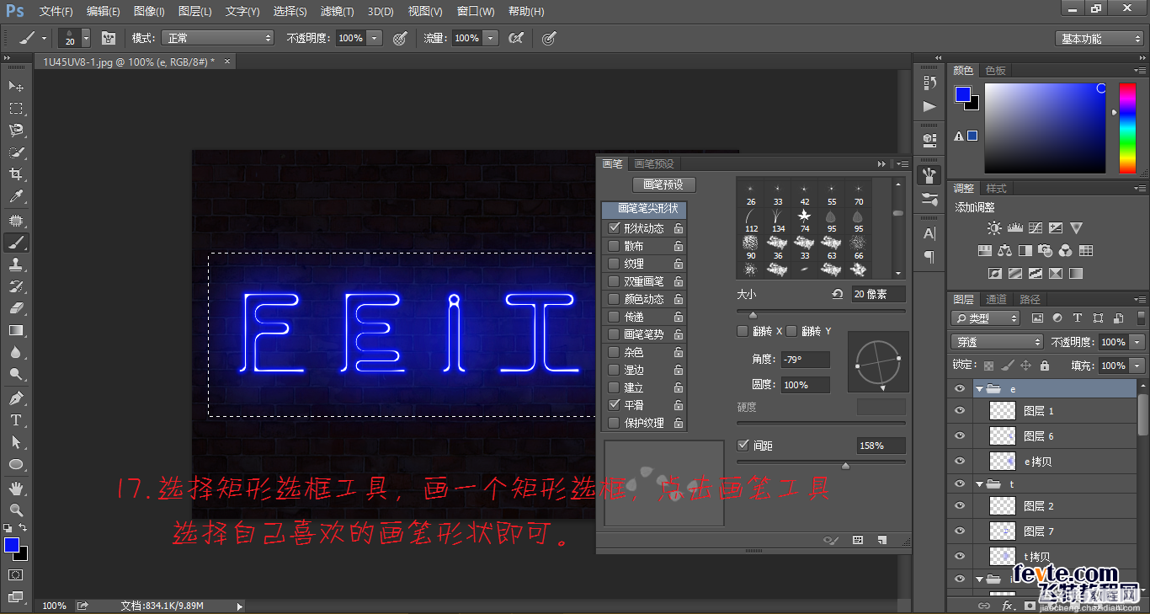Select the Gradient tool
Screen dimensions: 1150x614
(x=16, y=330)
